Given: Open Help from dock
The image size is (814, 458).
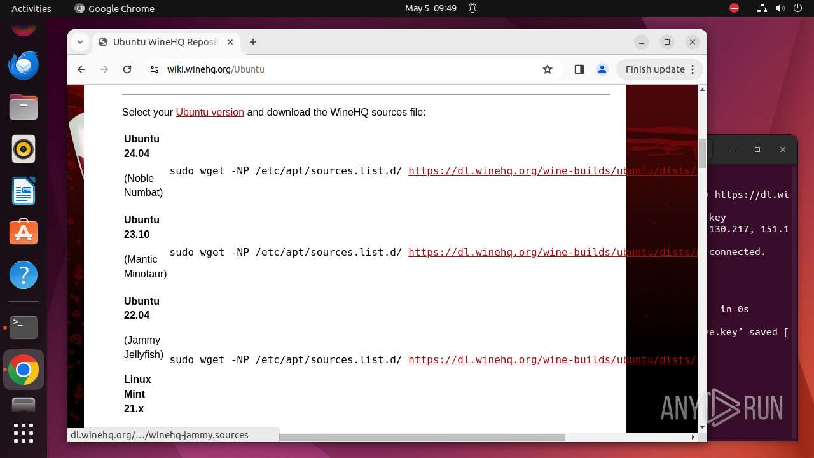Looking at the screenshot, I should [x=24, y=275].
